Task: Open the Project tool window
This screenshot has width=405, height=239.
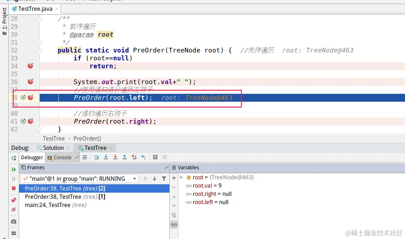Action: point(4,21)
